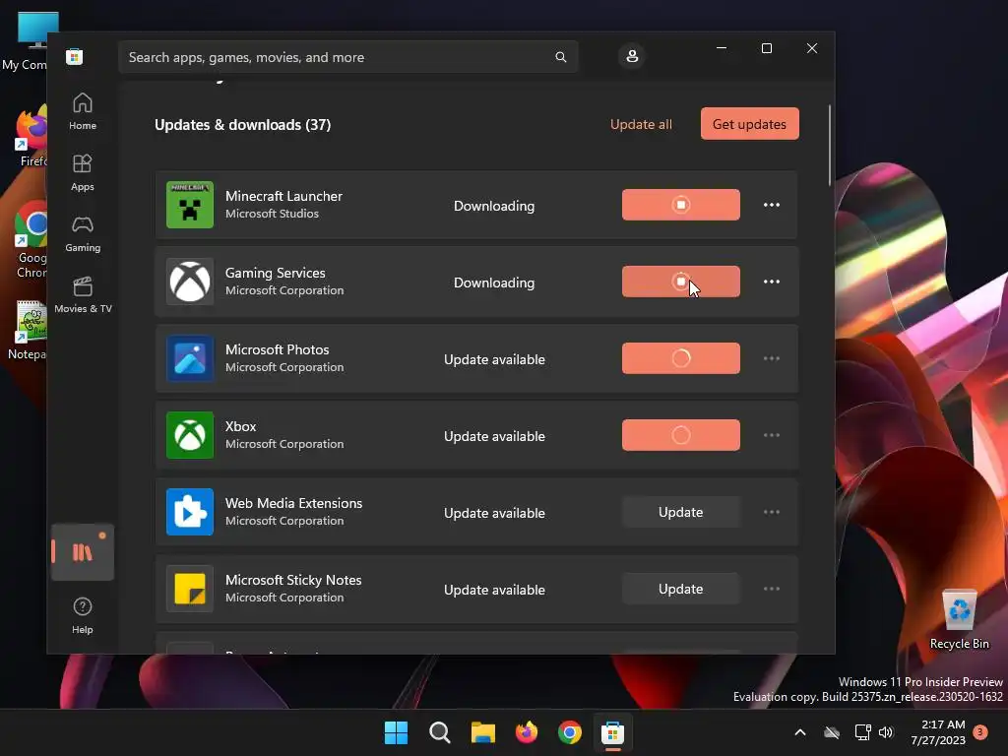Image resolution: width=1008 pixels, height=756 pixels.
Task: Open more options for Microsoft Sticky Notes
Action: click(772, 589)
